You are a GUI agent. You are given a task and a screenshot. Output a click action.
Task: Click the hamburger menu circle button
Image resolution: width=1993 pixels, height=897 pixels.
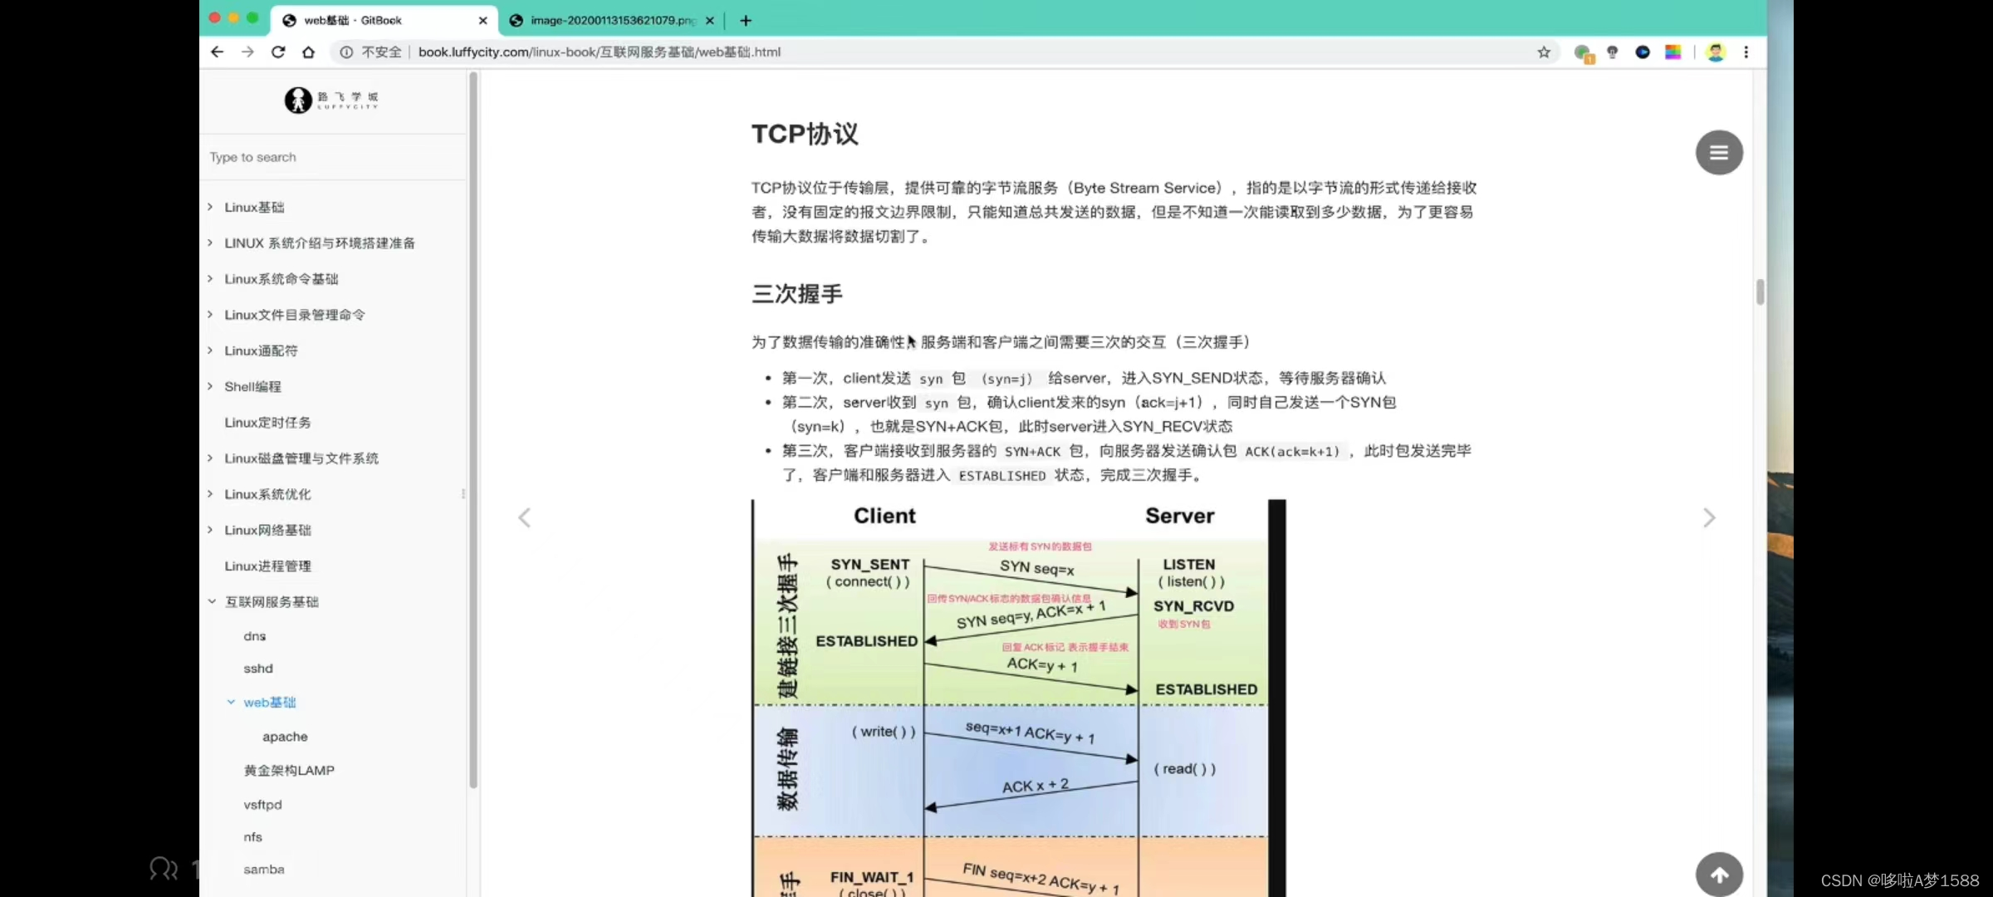[x=1719, y=153]
